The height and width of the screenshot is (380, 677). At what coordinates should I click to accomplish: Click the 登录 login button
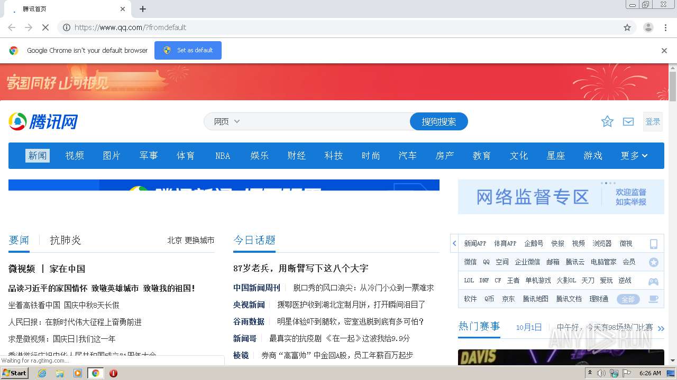653,122
